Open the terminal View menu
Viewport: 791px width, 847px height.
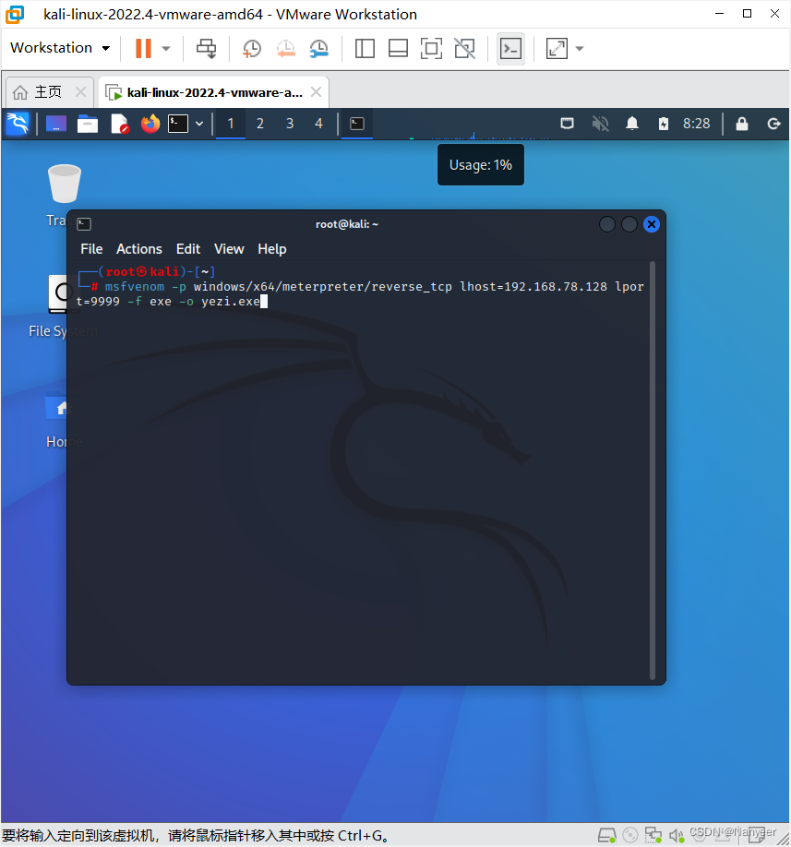click(x=229, y=249)
